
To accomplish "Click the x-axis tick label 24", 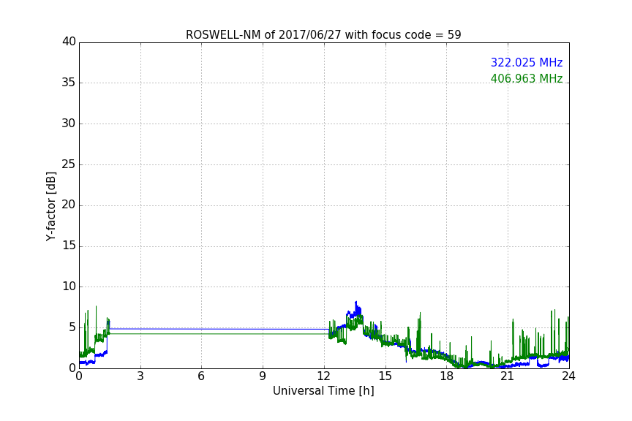I will point(568,376).
